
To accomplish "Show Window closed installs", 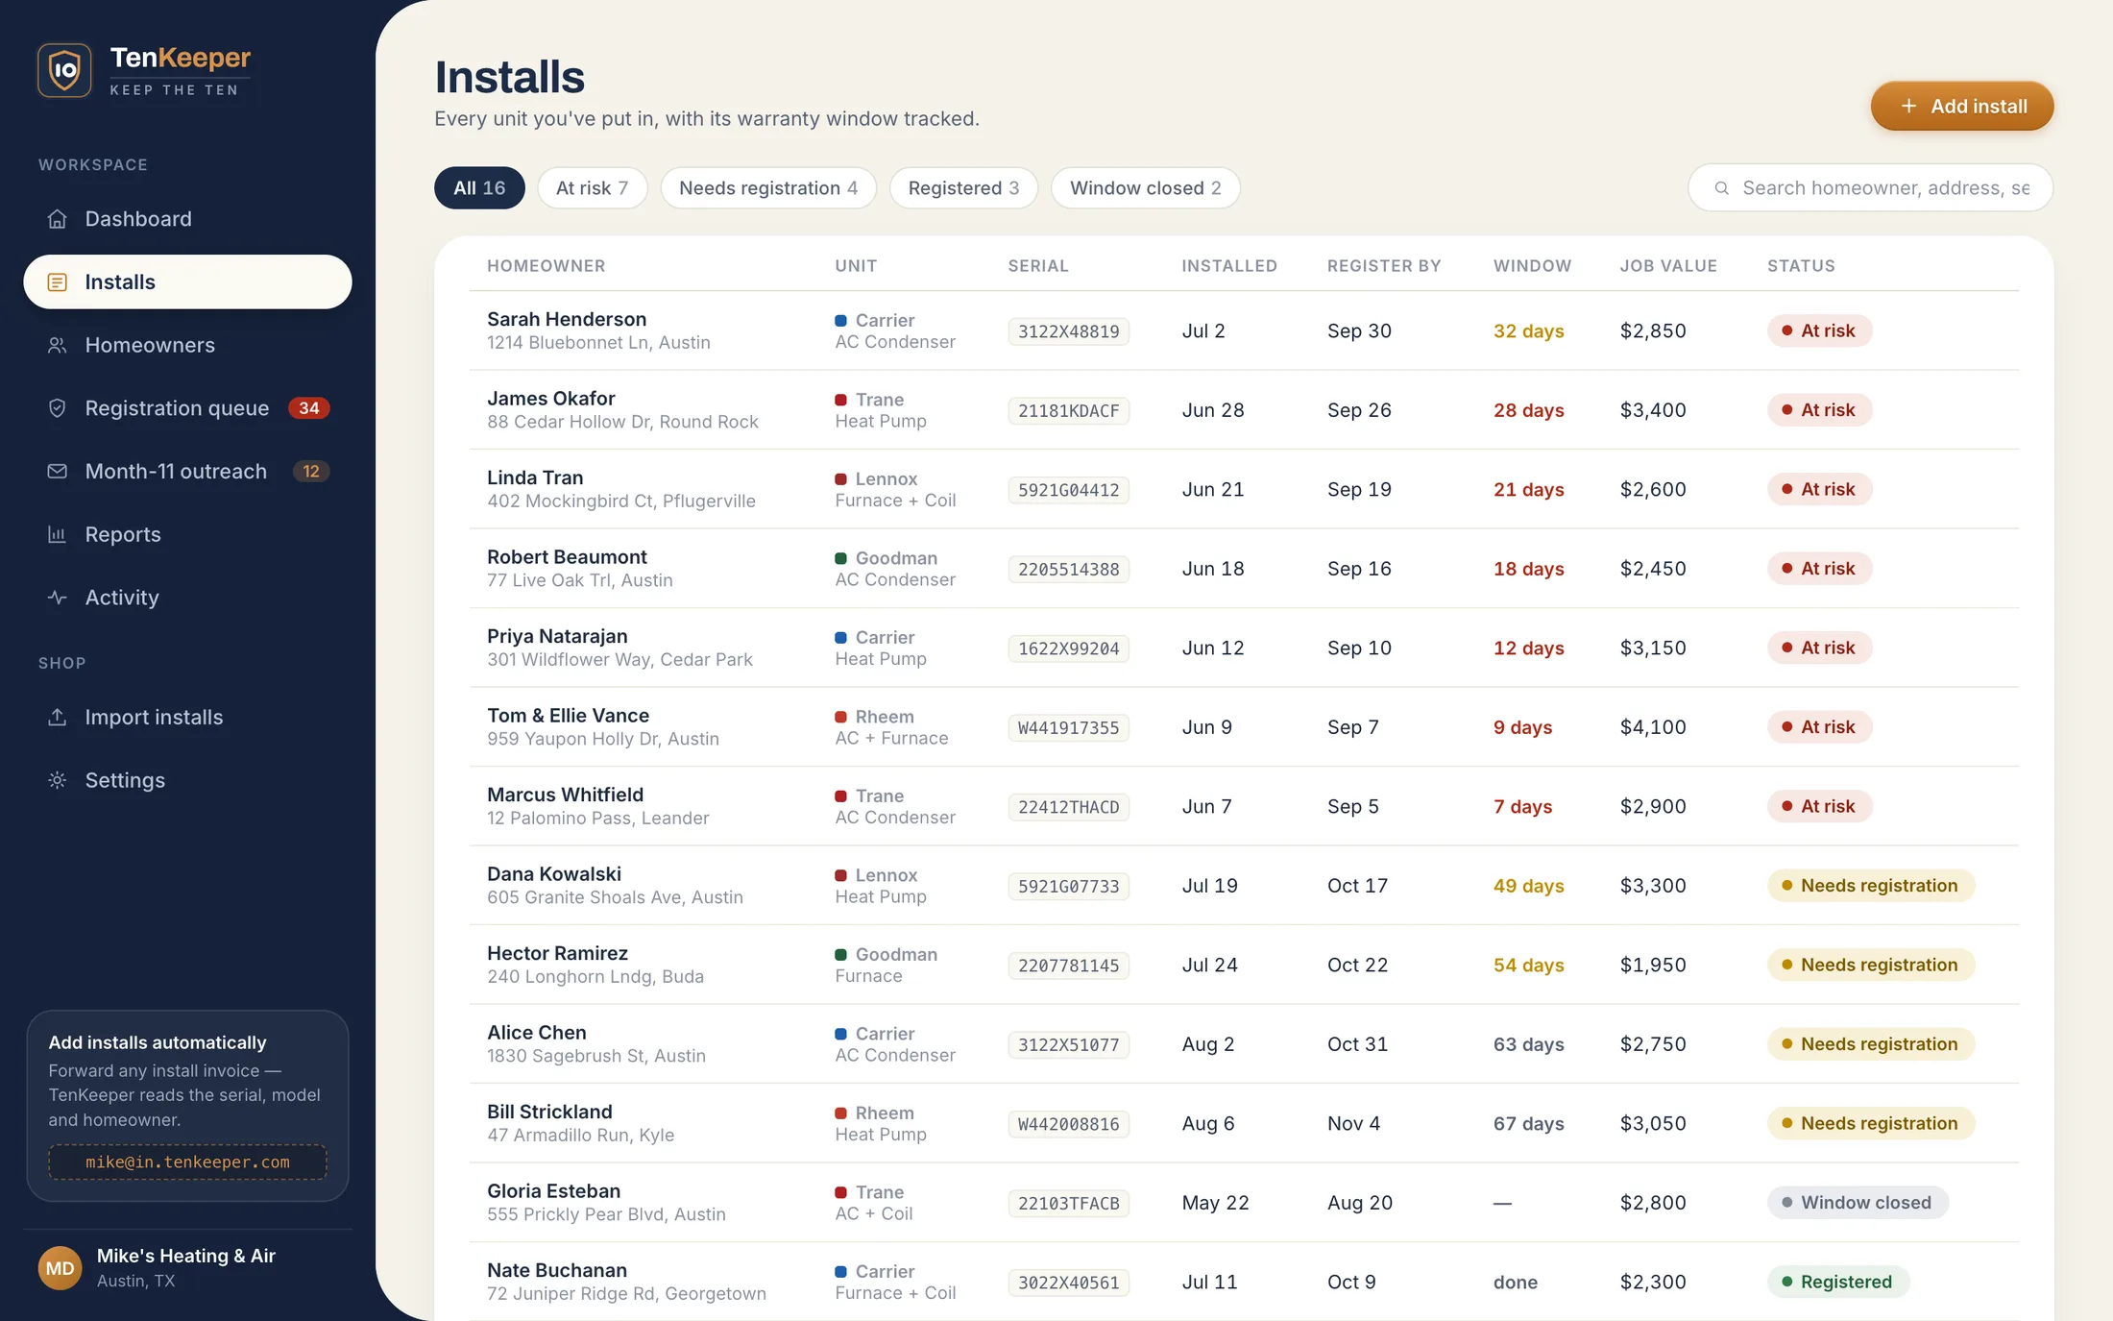I will pos(1146,188).
